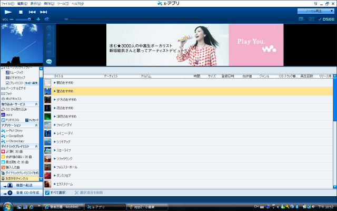Select the エクストリーム row text
Viewport: 337px width, 211px height.
65,184
